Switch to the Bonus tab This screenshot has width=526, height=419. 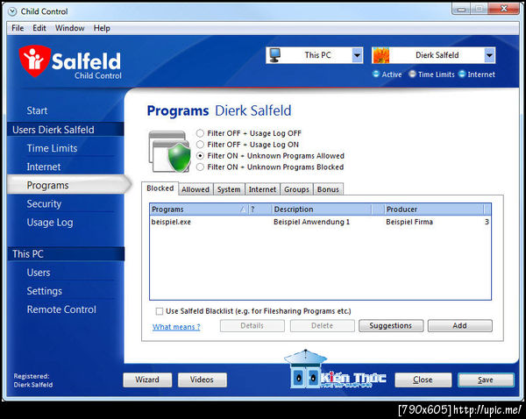point(328,189)
